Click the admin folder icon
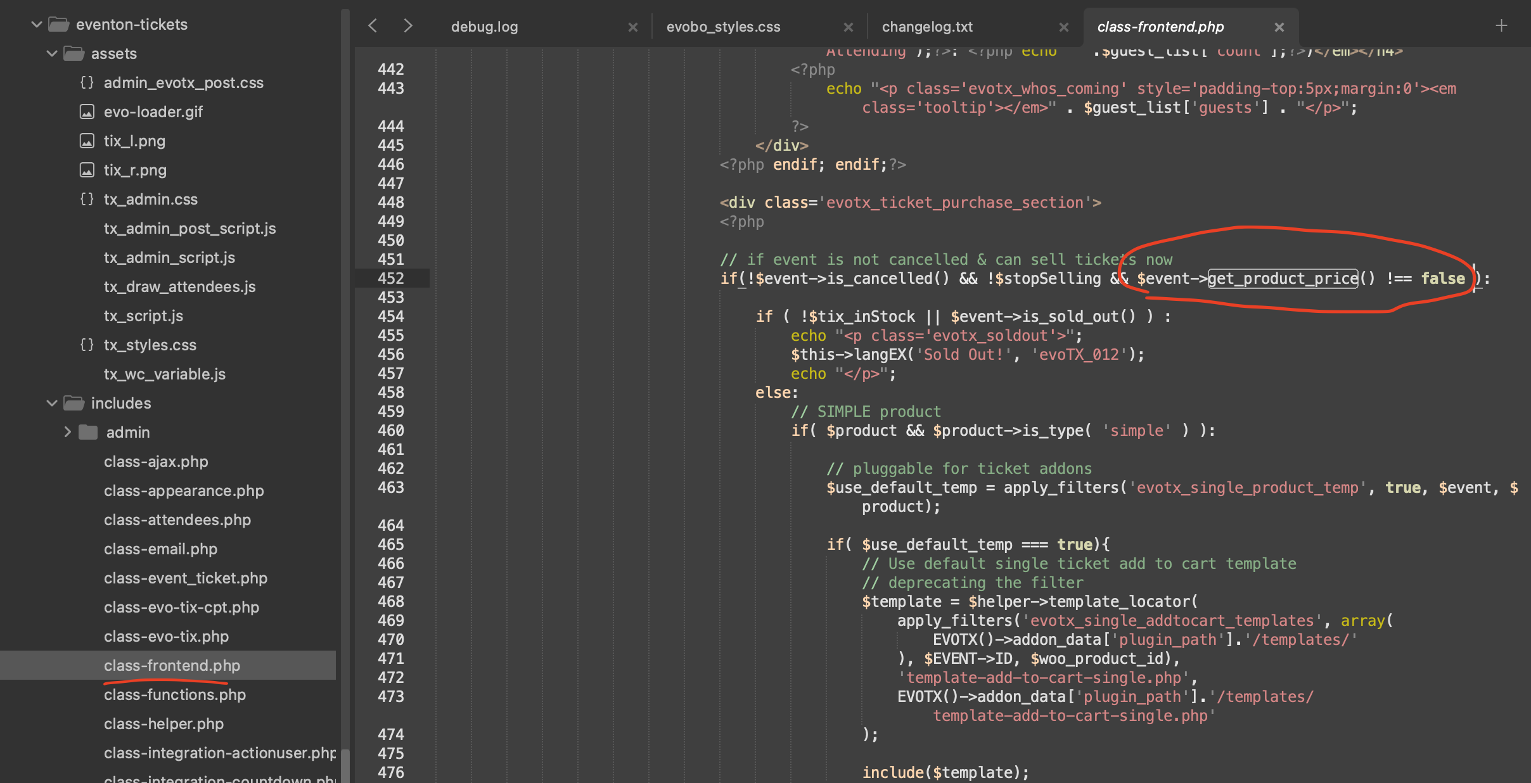The image size is (1531, 783). coord(88,433)
